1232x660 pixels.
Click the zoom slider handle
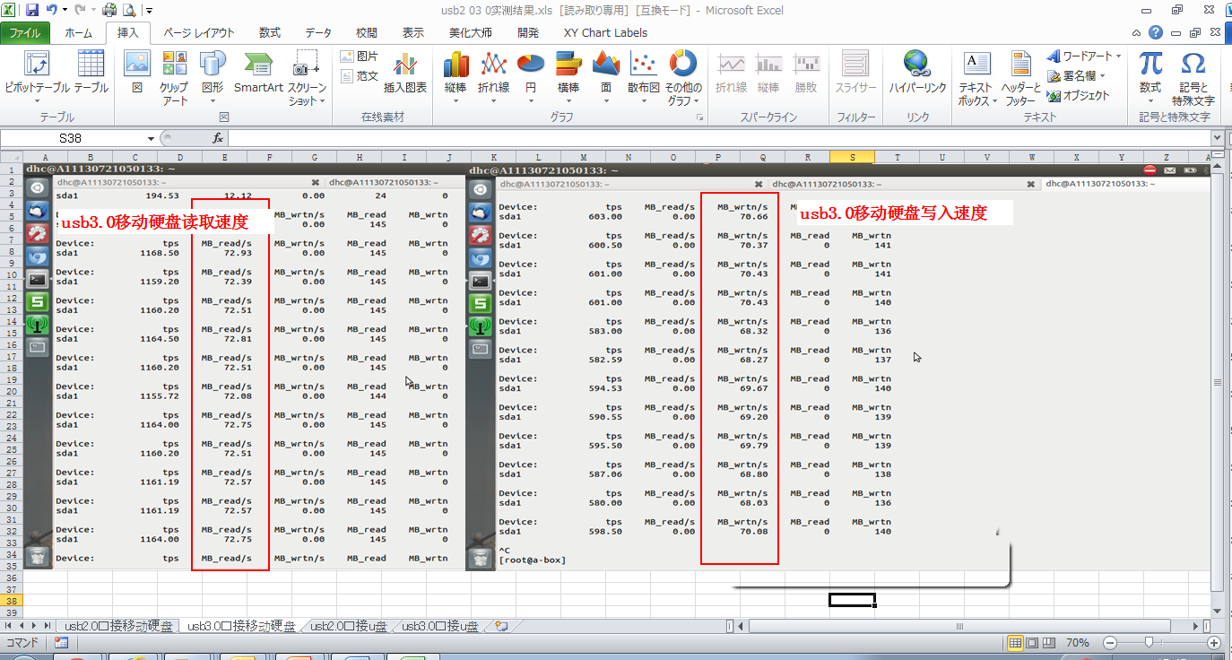[x=1150, y=643]
